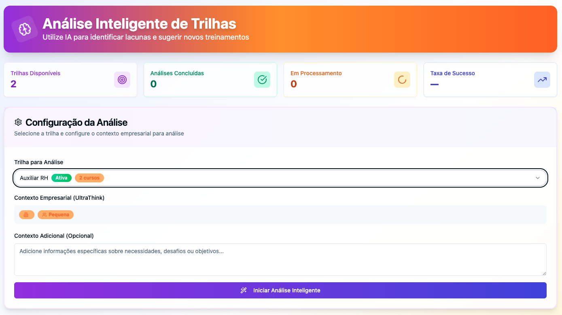Click the chevron on the trail selector
The height and width of the screenshot is (315, 562).
pos(538,178)
